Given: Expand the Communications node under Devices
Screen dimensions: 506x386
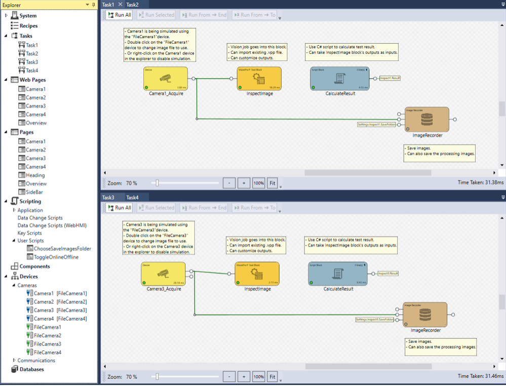Looking at the screenshot, I should coord(14,361).
